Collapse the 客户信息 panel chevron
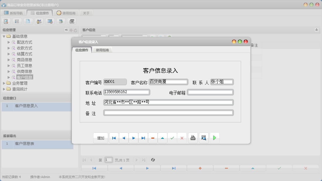Viewport: 322px width, 181px height. [x=316, y=30]
